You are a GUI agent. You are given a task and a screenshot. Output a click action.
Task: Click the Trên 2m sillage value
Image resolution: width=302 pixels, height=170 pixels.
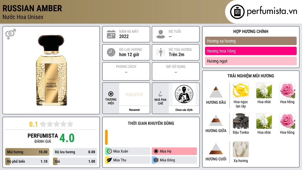coord(176,55)
